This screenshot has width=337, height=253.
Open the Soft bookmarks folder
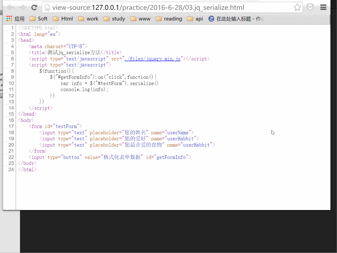(x=38, y=19)
